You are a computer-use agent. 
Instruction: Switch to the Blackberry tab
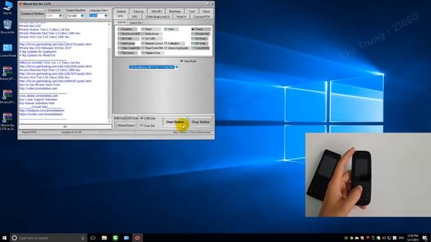[x=175, y=11]
